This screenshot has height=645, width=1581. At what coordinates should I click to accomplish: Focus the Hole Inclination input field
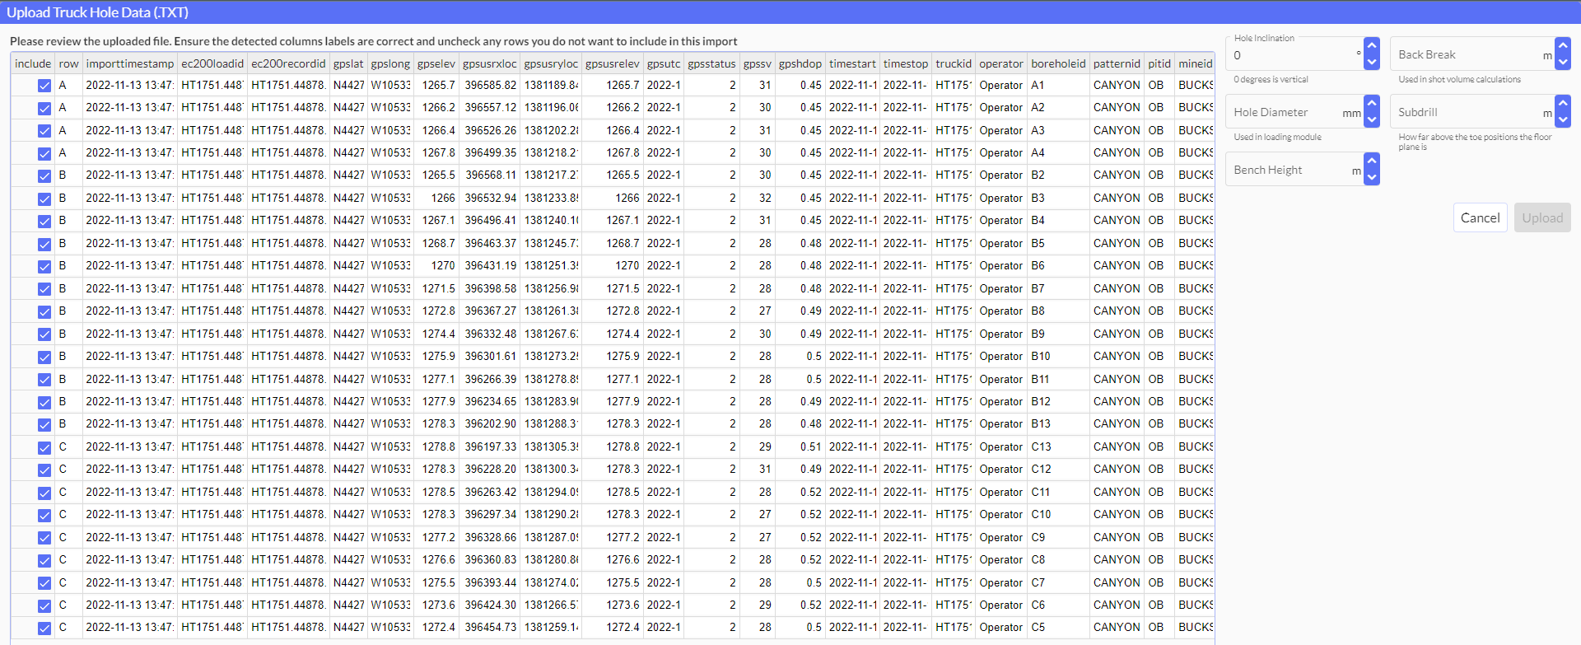1291,55
